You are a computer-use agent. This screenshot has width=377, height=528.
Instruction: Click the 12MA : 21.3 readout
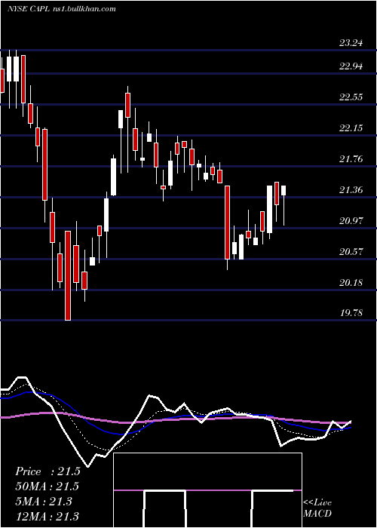coord(47,516)
